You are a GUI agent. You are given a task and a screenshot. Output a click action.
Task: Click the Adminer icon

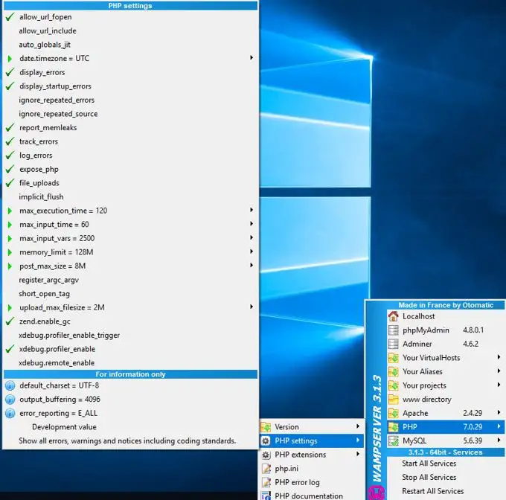point(394,344)
